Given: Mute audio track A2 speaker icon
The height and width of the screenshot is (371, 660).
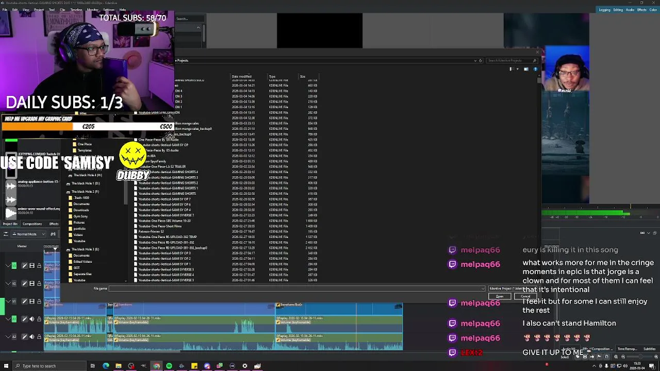Looking at the screenshot, I should pos(32,337).
